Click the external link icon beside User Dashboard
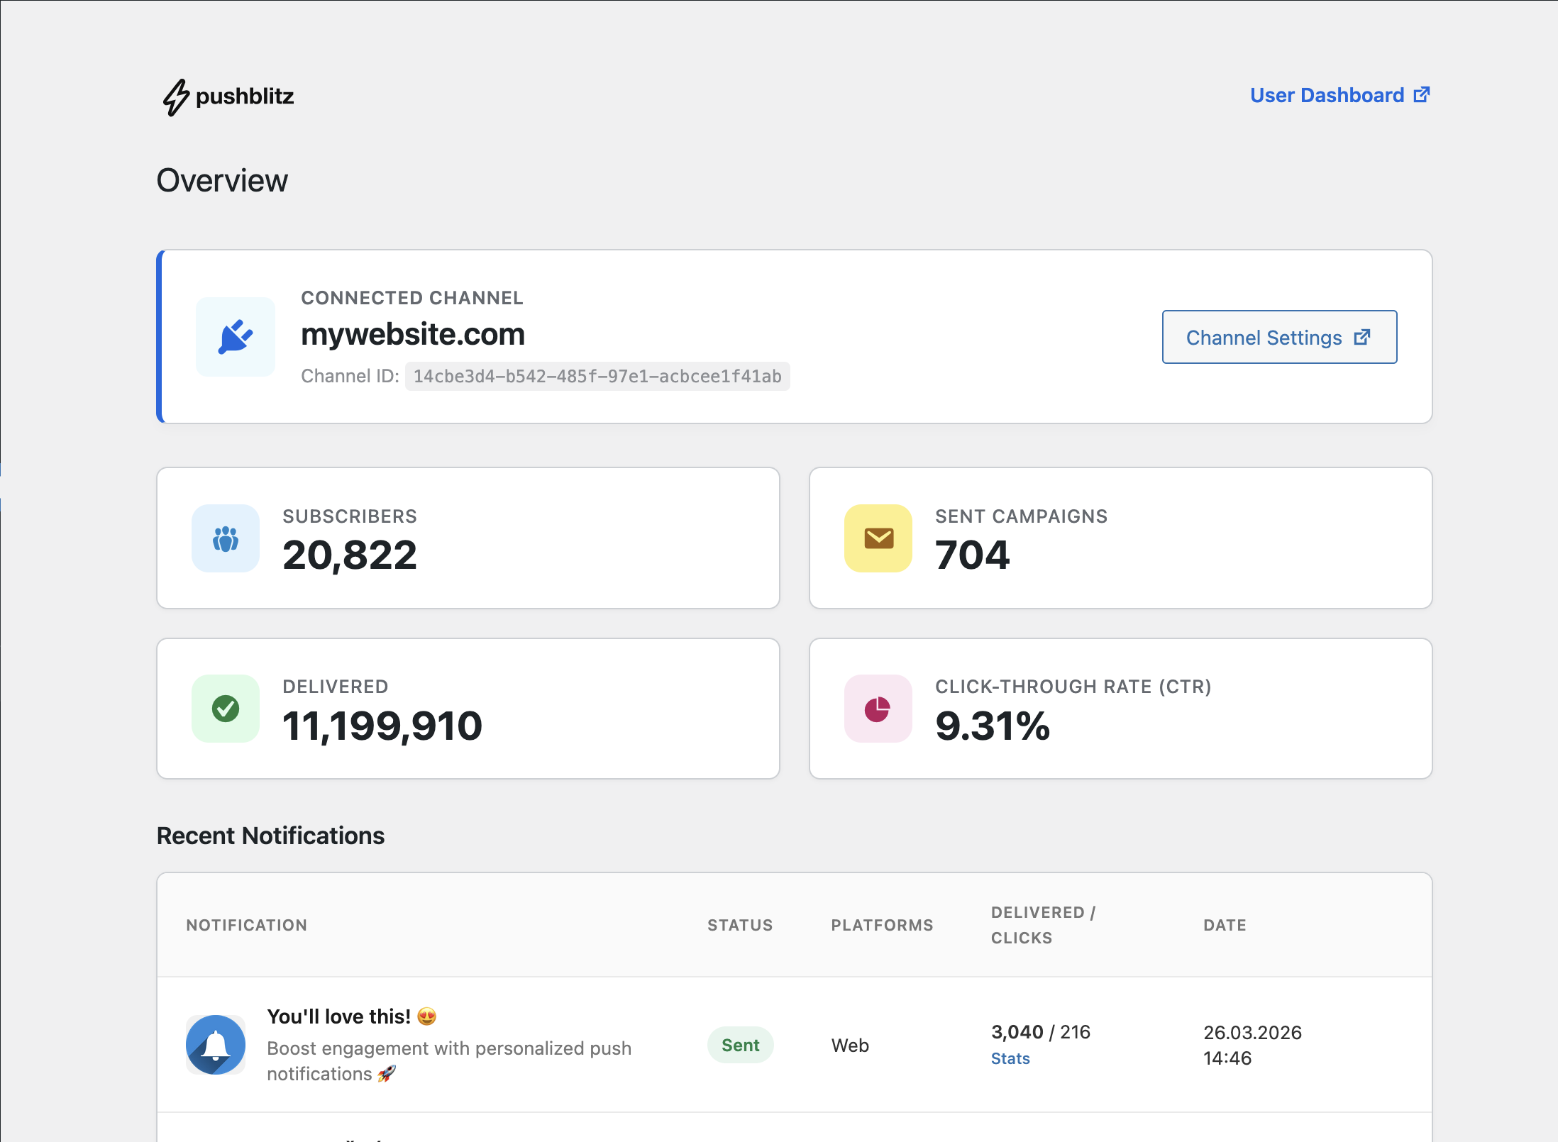This screenshot has width=1558, height=1142. click(x=1421, y=95)
